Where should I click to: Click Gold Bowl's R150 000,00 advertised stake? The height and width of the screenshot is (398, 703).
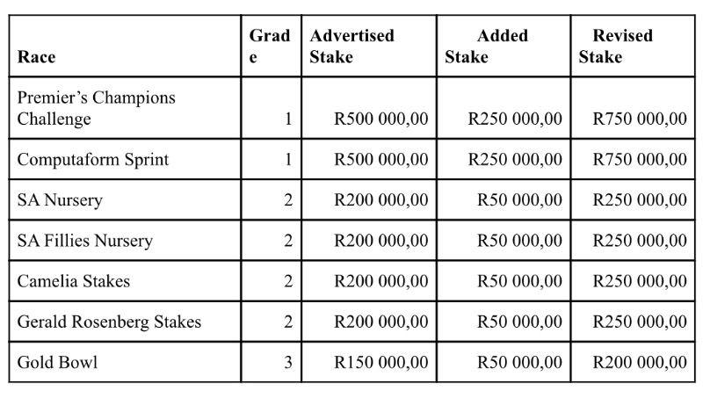point(381,362)
